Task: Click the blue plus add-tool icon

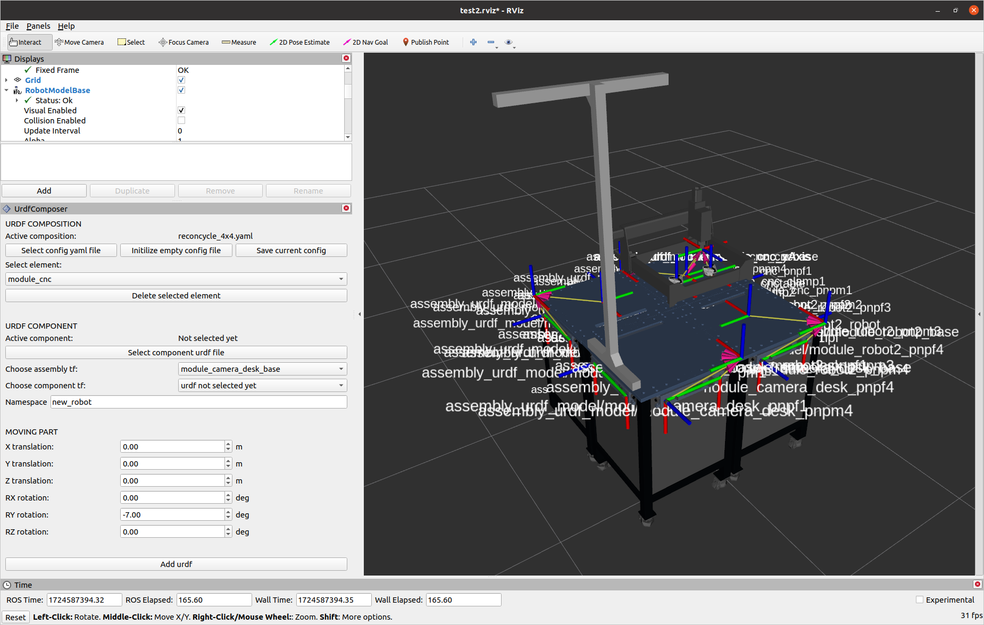Action: 473,42
